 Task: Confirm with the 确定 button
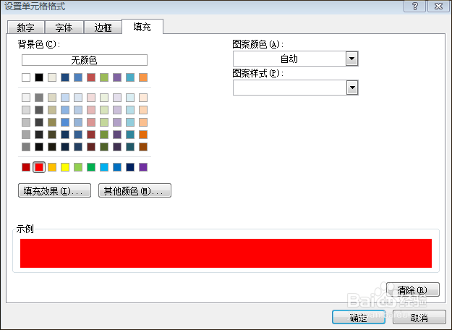coord(359,317)
